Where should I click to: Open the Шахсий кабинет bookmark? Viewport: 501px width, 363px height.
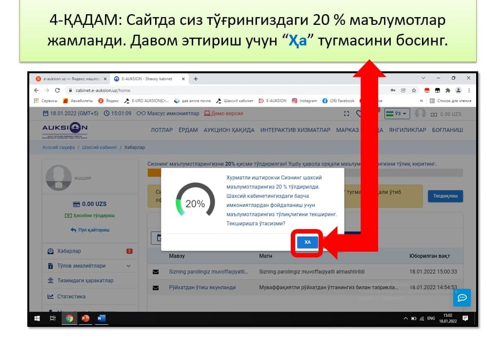(x=235, y=101)
